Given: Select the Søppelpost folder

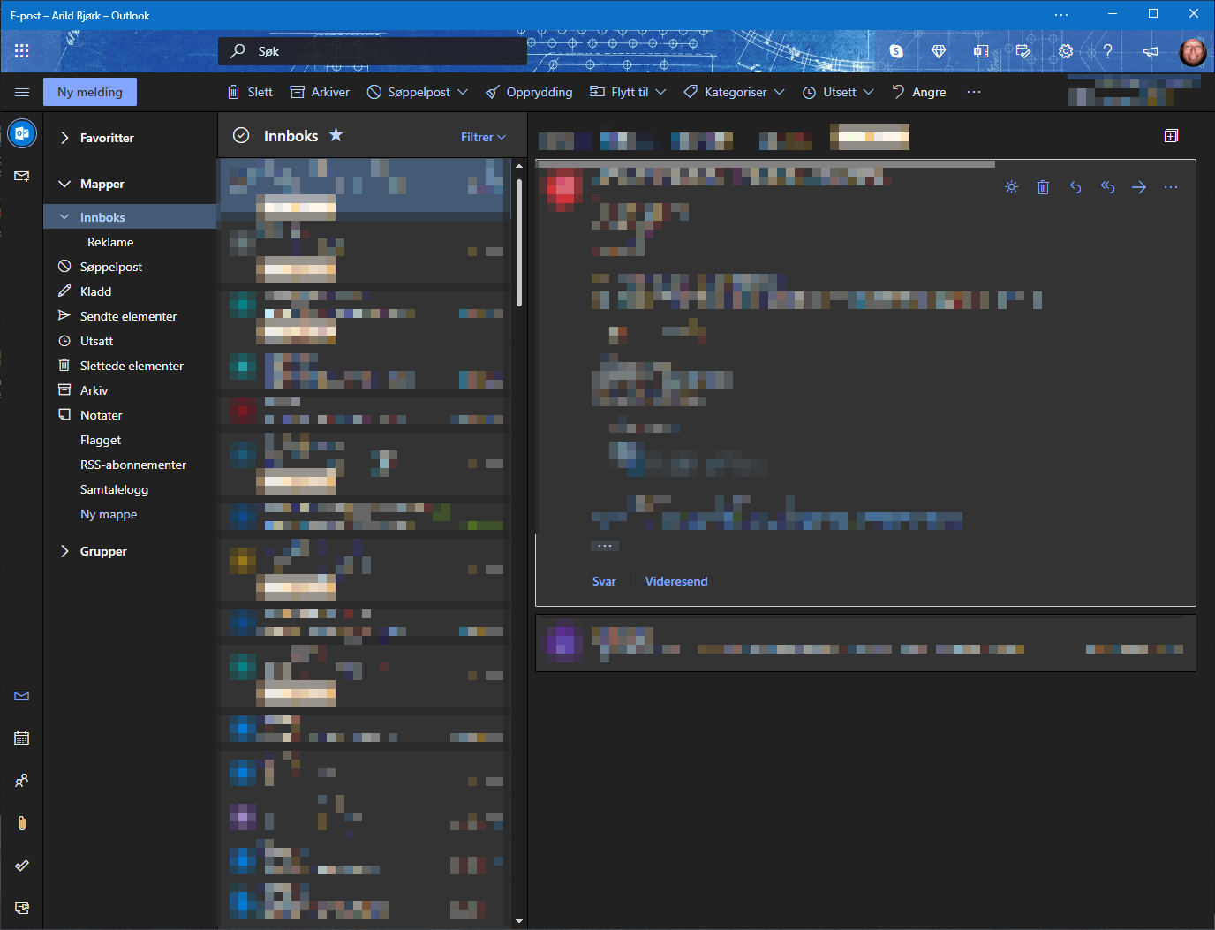Looking at the screenshot, I should pos(111,267).
